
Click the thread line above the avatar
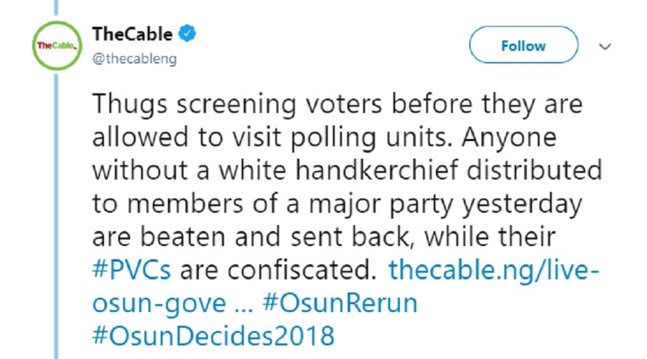point(55,7)
